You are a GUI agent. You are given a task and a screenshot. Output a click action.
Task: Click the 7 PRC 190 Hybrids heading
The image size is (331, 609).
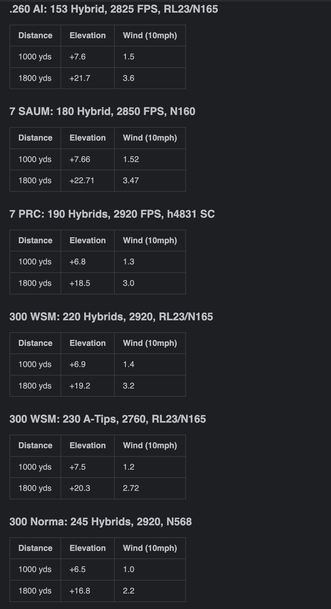click(112, 214)
